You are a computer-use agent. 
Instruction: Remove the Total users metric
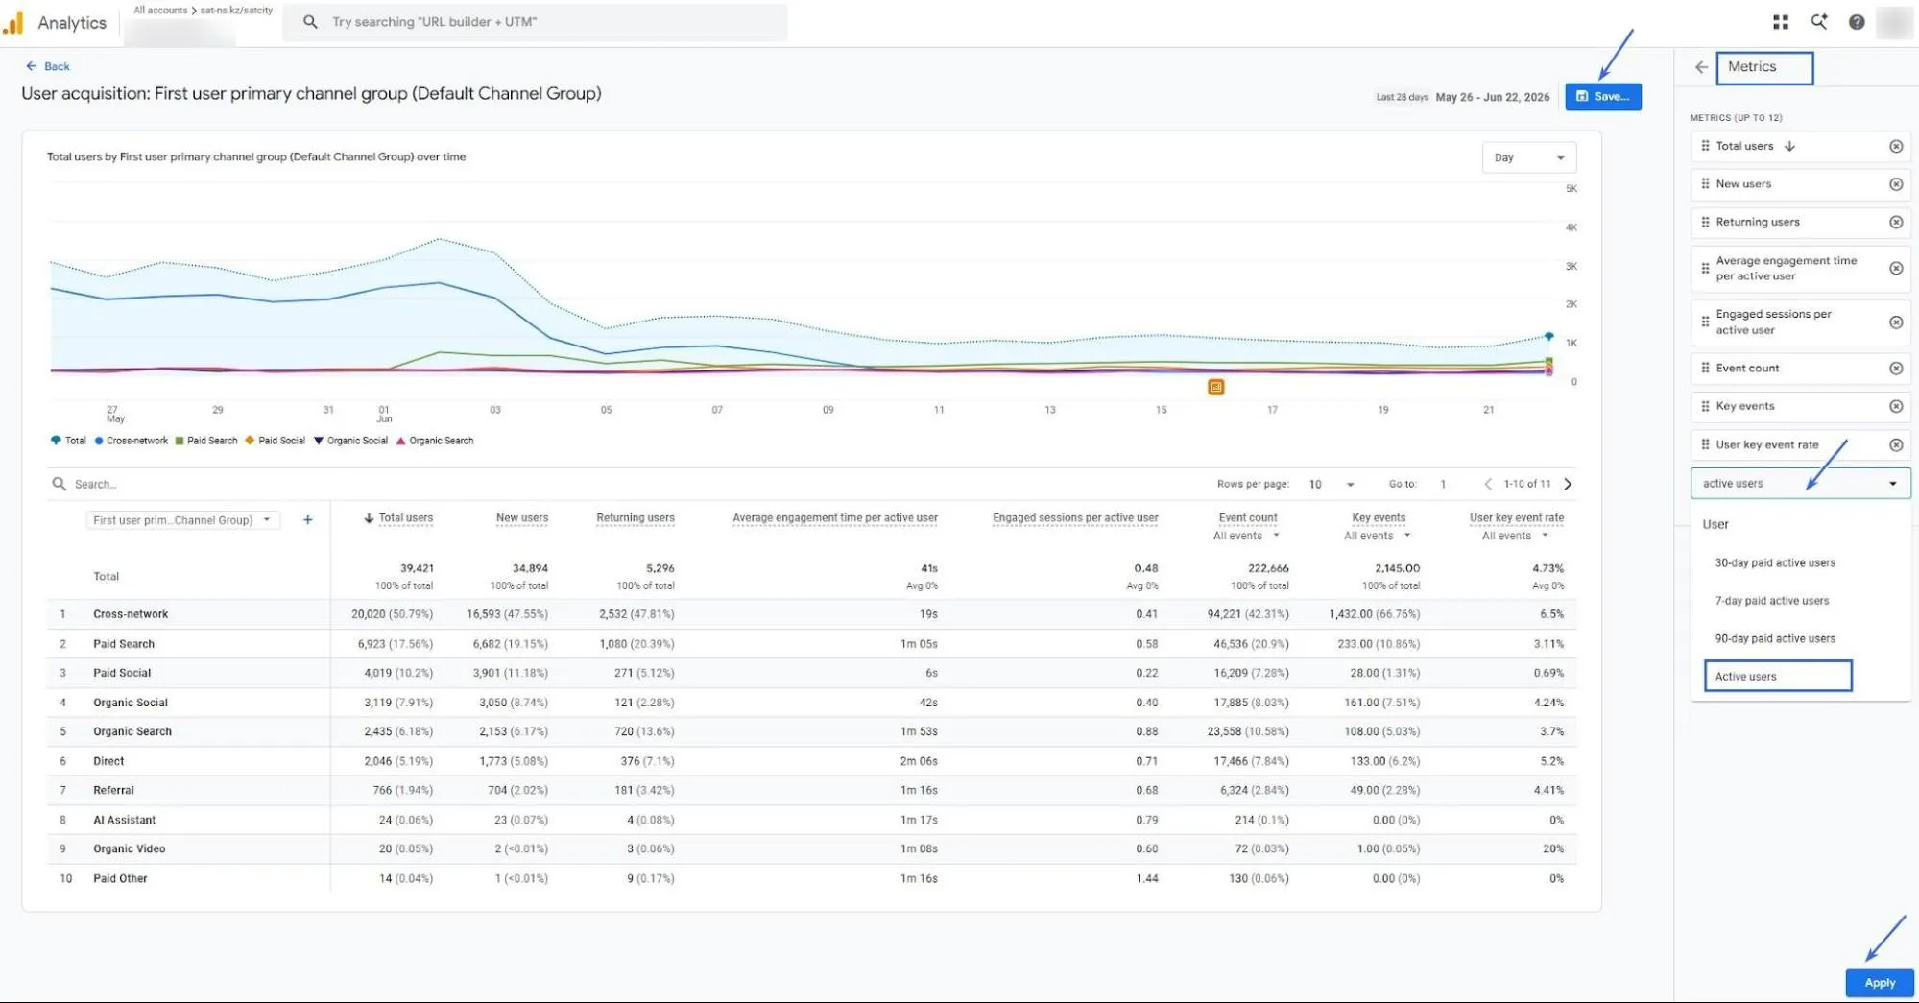pyautogui.click(x=1896, y=146)
